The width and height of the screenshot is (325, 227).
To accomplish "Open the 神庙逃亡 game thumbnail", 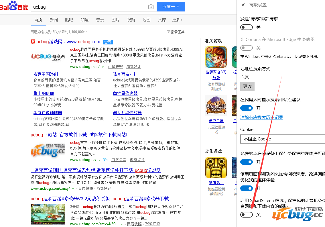I will (x=216, y=168).
